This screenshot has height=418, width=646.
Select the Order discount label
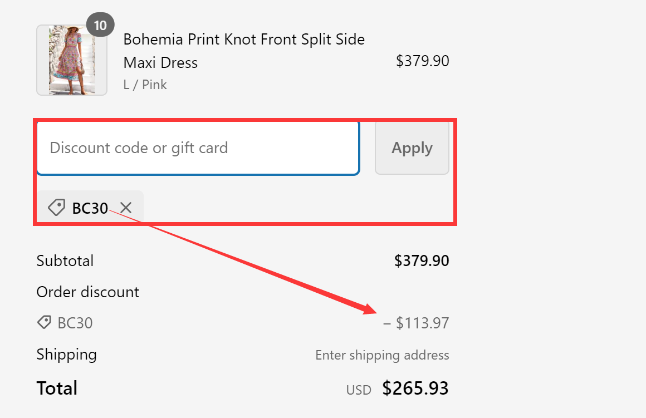tap(87, 292)
